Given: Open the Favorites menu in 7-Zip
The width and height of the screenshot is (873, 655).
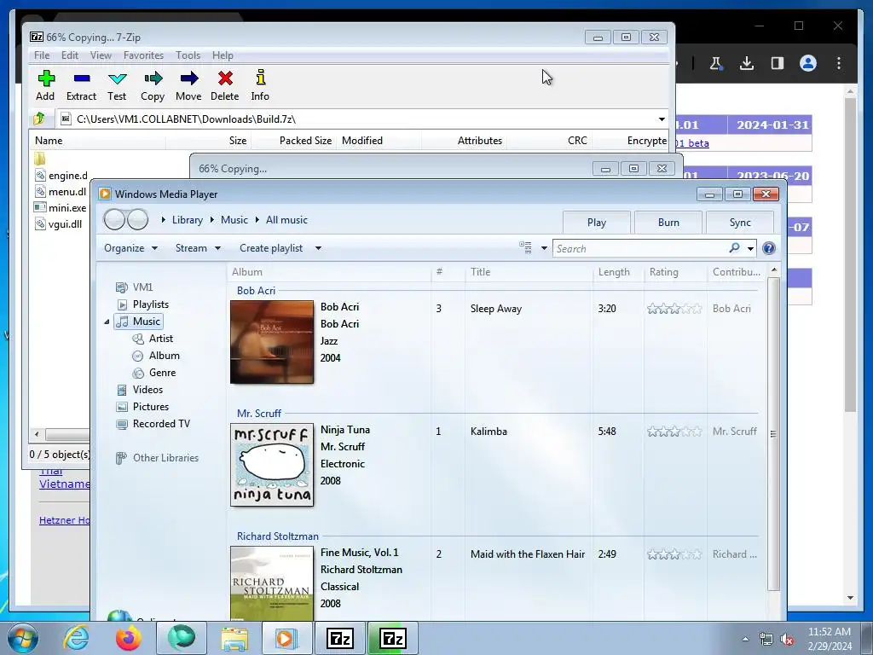Looking at the screenshot, I should click(x=143, y=55).
